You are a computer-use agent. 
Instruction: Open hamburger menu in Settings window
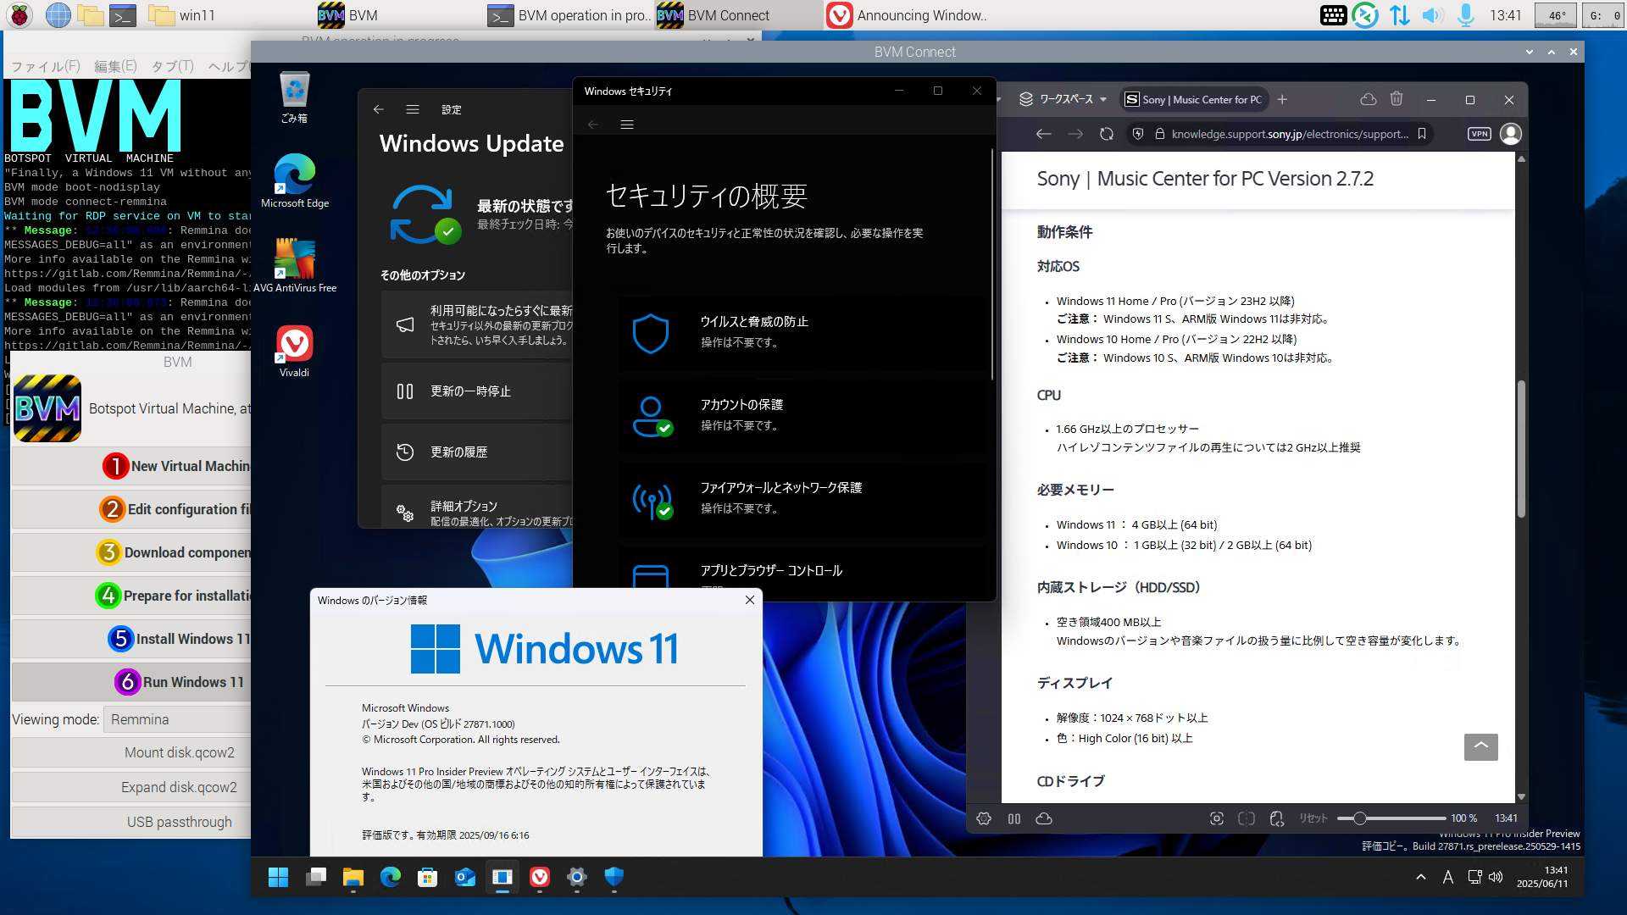[413, 109]
